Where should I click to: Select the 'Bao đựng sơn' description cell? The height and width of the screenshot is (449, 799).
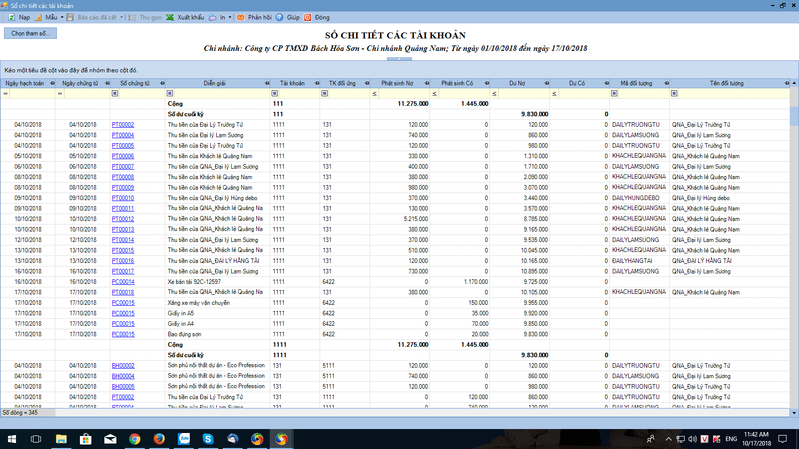(x=218, y=334)
